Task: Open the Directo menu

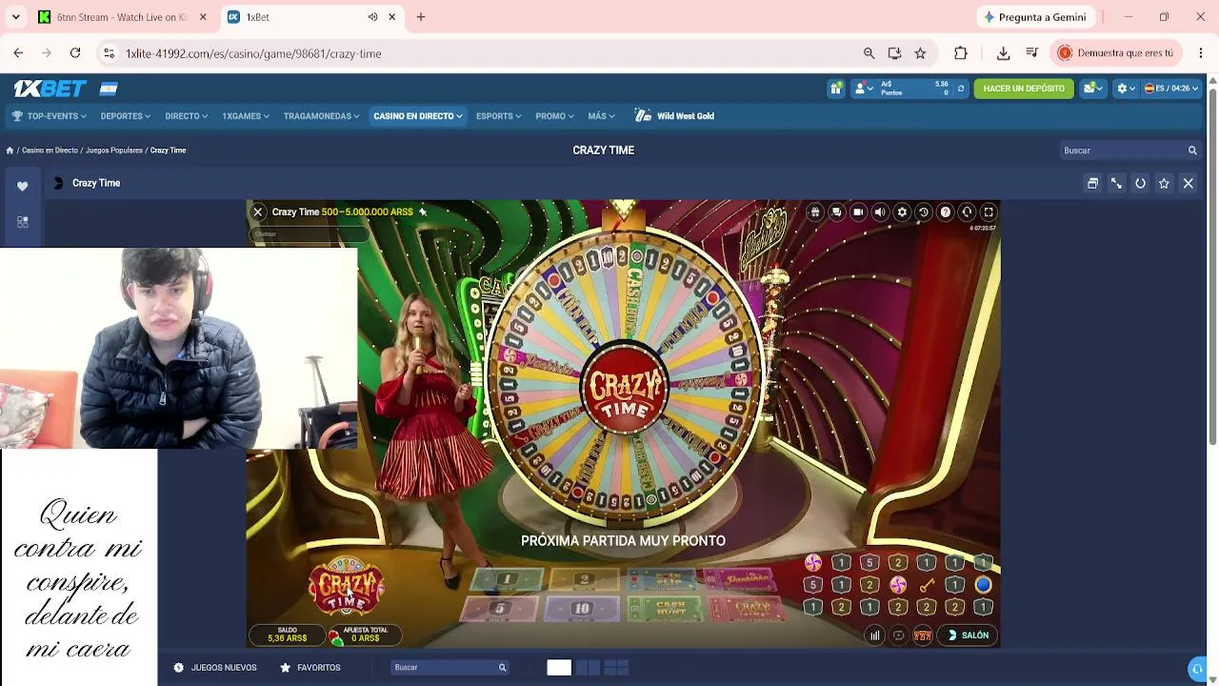Action: (186, 116)
